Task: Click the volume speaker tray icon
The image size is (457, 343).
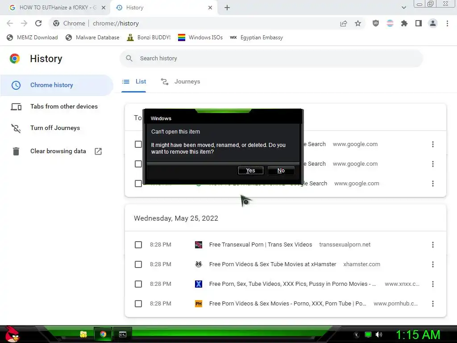Action: coord(379,335)
